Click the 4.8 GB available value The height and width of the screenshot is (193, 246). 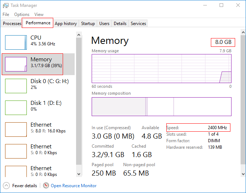(151, 136)
